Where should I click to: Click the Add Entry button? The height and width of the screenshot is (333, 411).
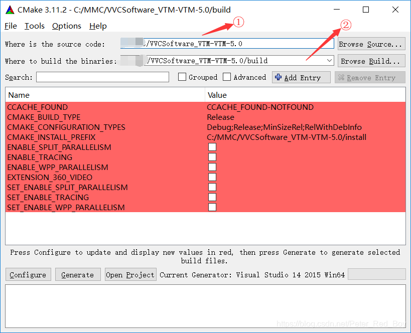301,77
